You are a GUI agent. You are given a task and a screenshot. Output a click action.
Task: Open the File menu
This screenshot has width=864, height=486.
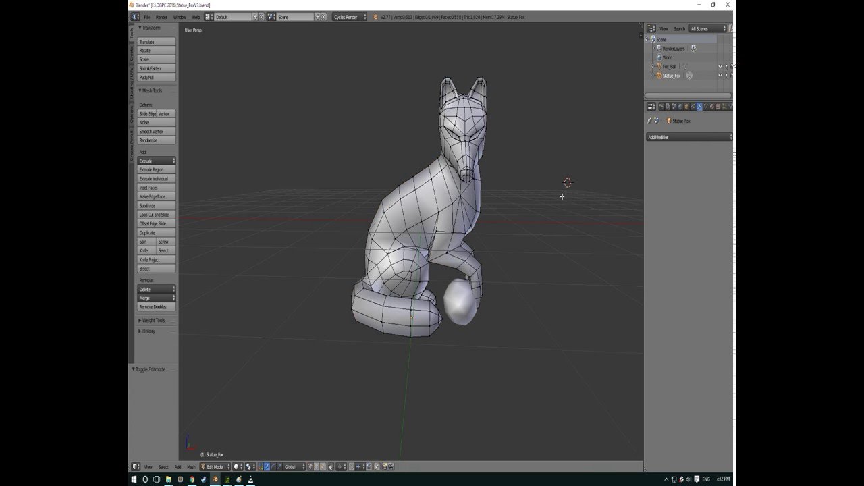pos(147,17)
